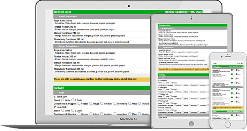Tap minus icon for small Pirates Nectar on phone
The width and height of the screenshot is (247, 131).
237,74
